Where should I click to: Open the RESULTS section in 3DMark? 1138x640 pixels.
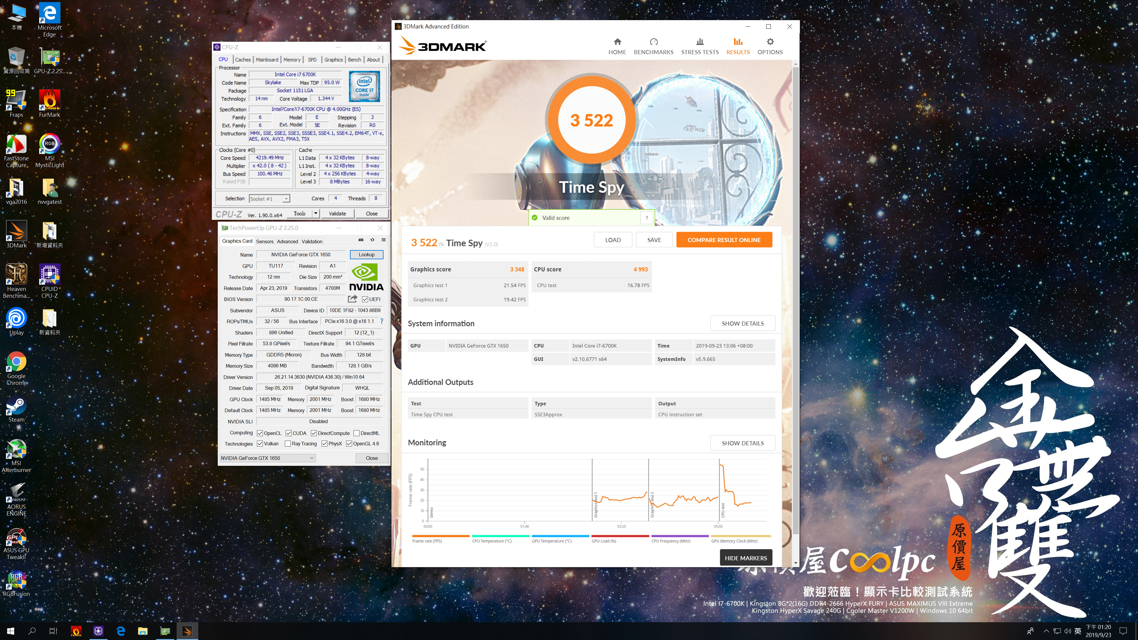click(x=738, y=47)
